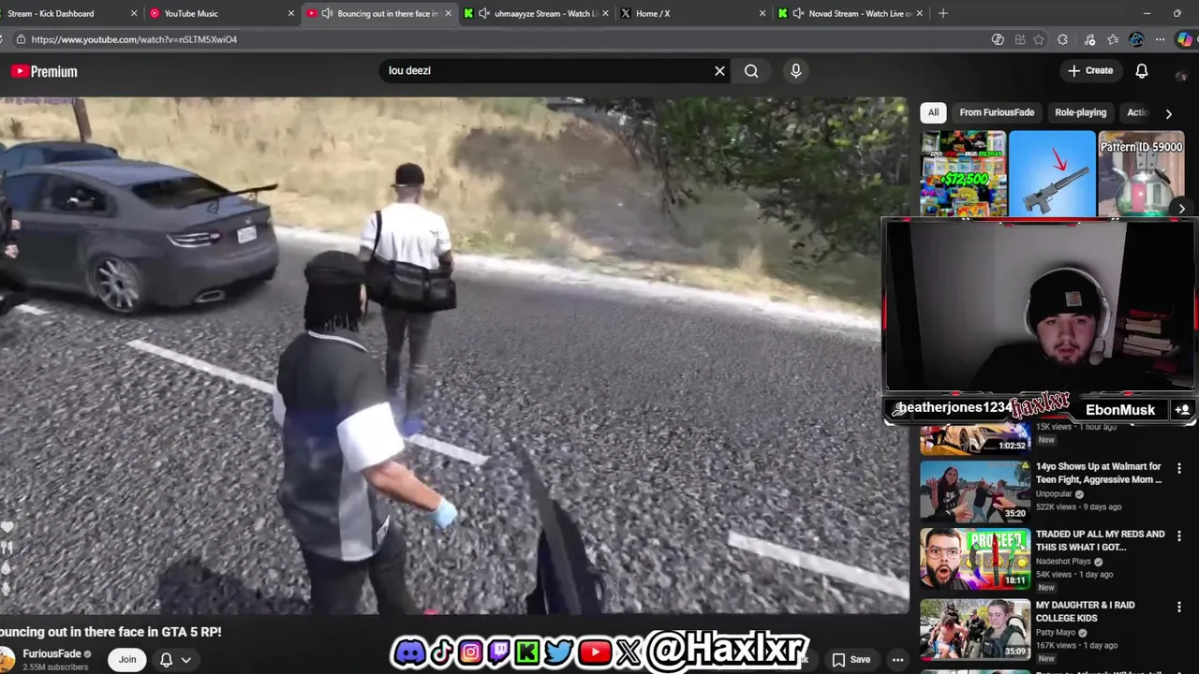Unmute the uhmaayyze Stream tab audio
1199x674 pixels.
pyautogui.click(x=483, y=13)
